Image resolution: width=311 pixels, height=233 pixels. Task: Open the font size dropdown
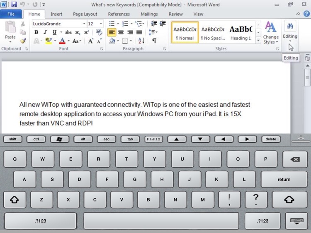click(x=101, y=24)
